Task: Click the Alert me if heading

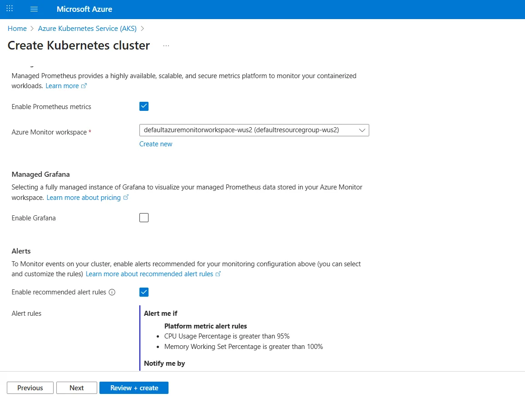Action: click(160, 313)
